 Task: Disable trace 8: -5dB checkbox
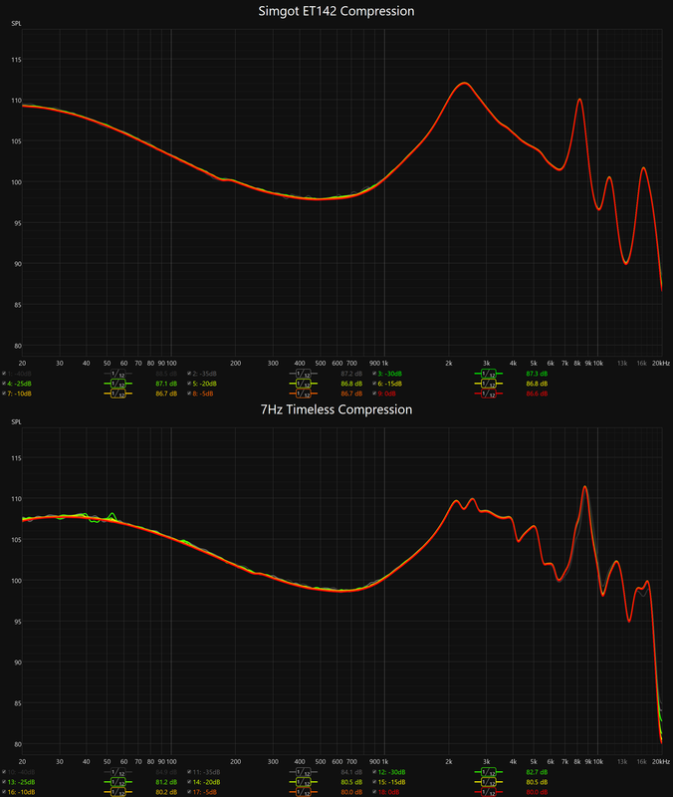[x=189, y=394]
